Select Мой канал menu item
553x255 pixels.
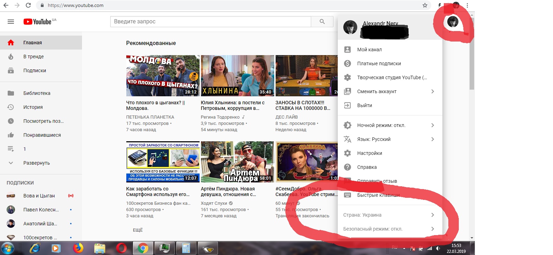(x=390, y=50)
